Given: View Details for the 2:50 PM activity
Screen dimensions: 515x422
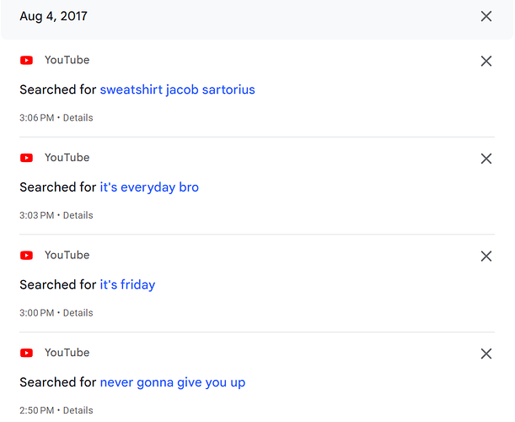Looking at the screenshot, I should (x=78, y=410).
